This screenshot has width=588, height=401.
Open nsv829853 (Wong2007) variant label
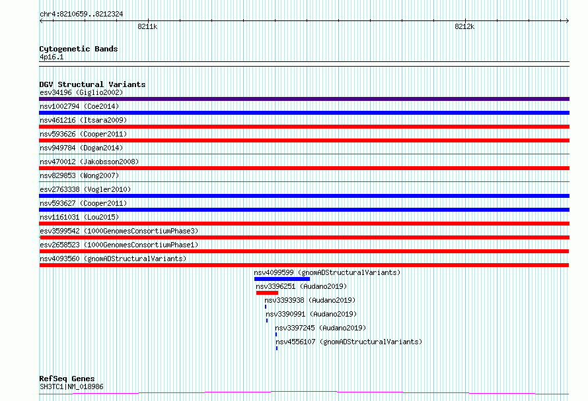pyautogui.click(x=79, y=175)
